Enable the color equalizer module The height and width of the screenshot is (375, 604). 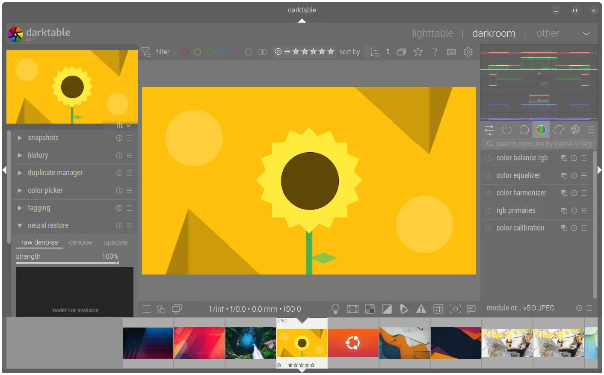pos(489,175)
